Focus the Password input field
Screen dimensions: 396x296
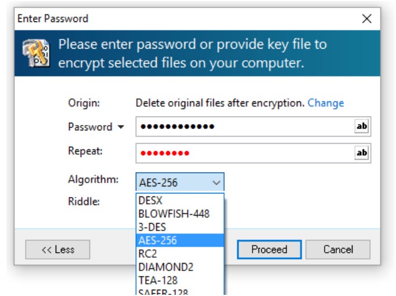[x=245, y=126]
